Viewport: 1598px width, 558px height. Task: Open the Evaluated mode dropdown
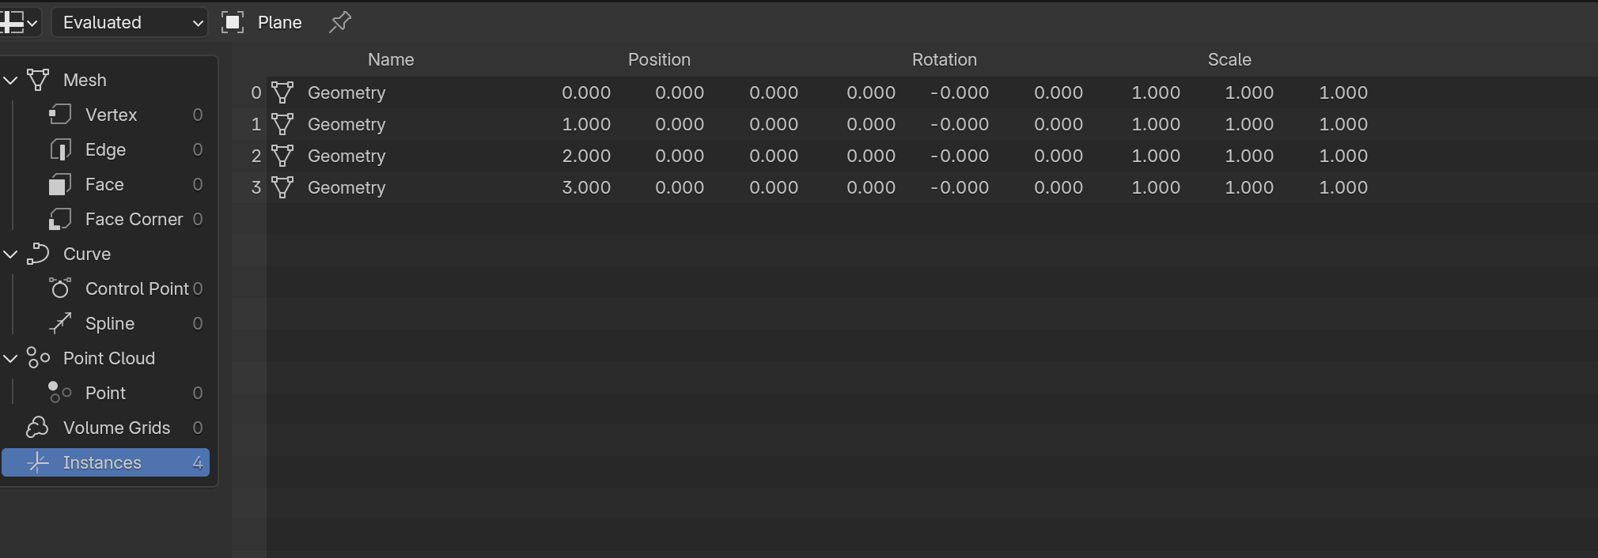coord(130,22)
